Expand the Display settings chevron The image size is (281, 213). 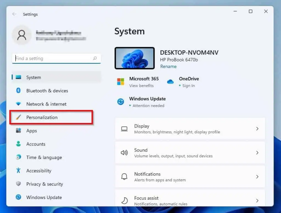(x=257, y=129)
